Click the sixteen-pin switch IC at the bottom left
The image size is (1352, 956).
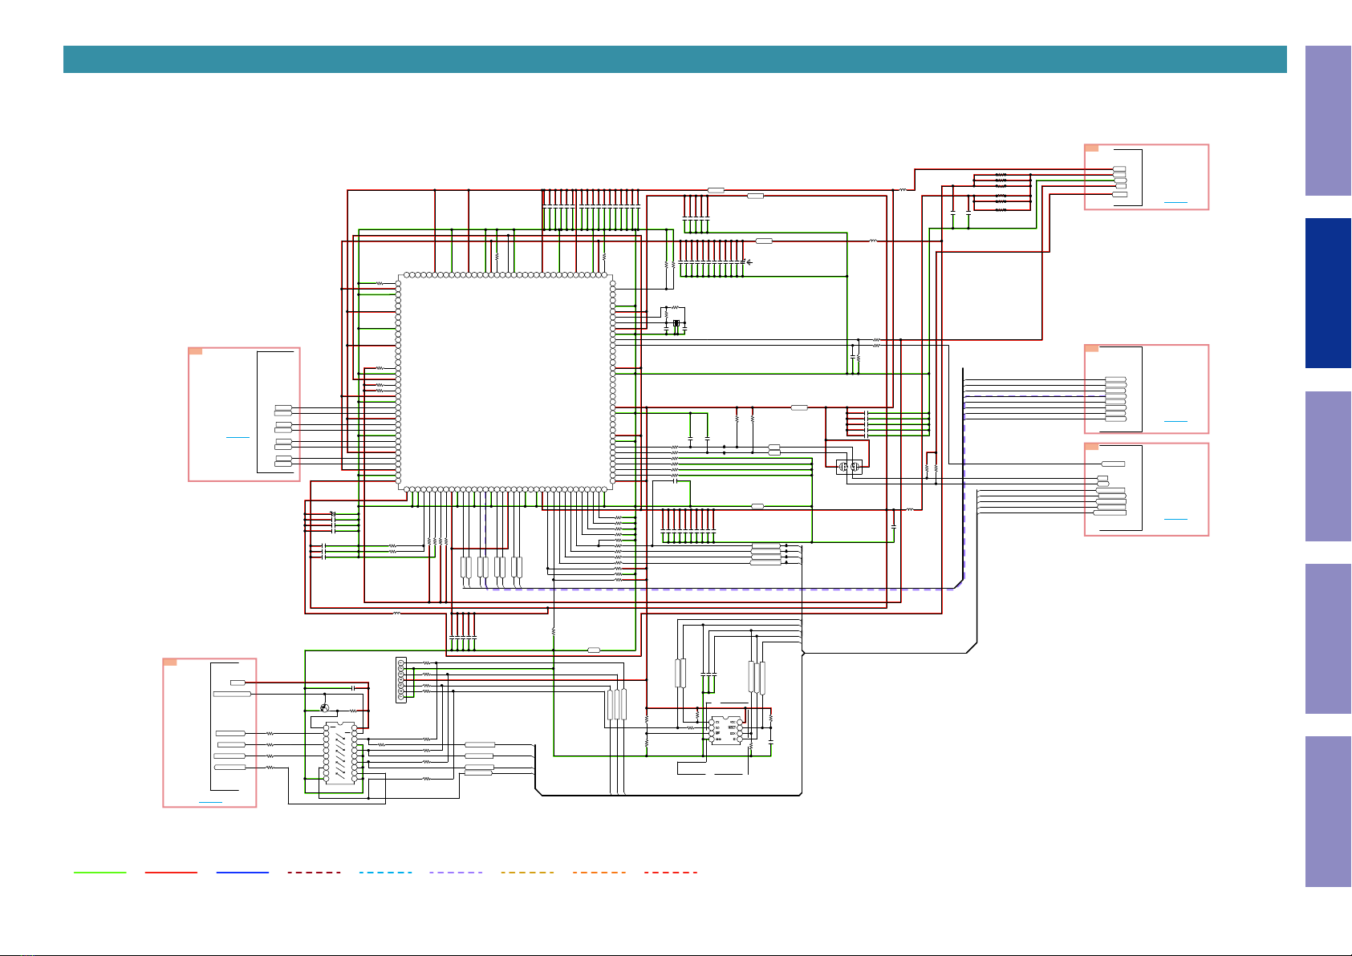tap(339, 753)
